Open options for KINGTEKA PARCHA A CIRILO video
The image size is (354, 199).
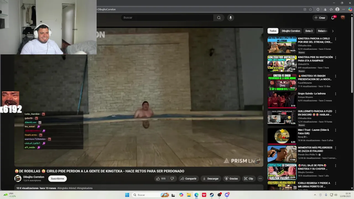coord(335,39)
